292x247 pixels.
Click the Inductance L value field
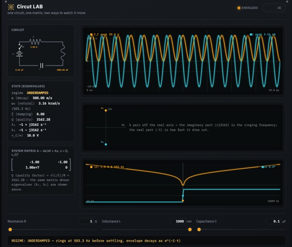pos(178,221)
